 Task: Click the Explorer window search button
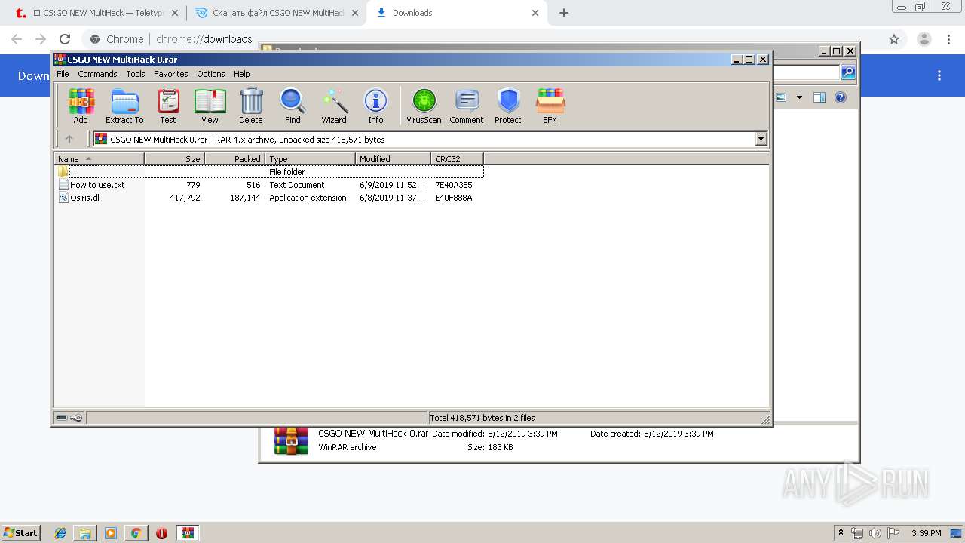tap(848, 72)
